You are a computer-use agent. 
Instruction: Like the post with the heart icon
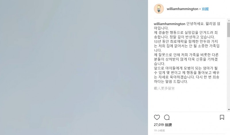click(x=157, y=117)
